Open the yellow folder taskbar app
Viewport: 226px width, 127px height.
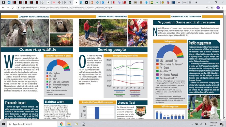click(x=76, y=124)
